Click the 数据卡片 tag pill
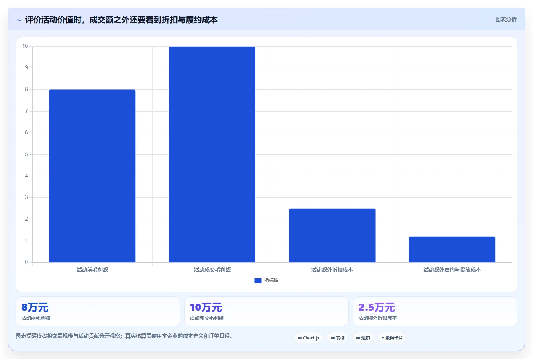 click(x=392, y=338)
